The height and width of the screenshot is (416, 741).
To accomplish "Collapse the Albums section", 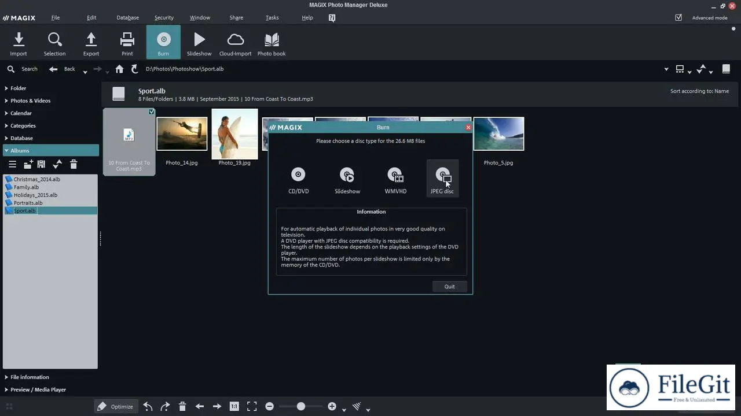I will pos(50,150).
